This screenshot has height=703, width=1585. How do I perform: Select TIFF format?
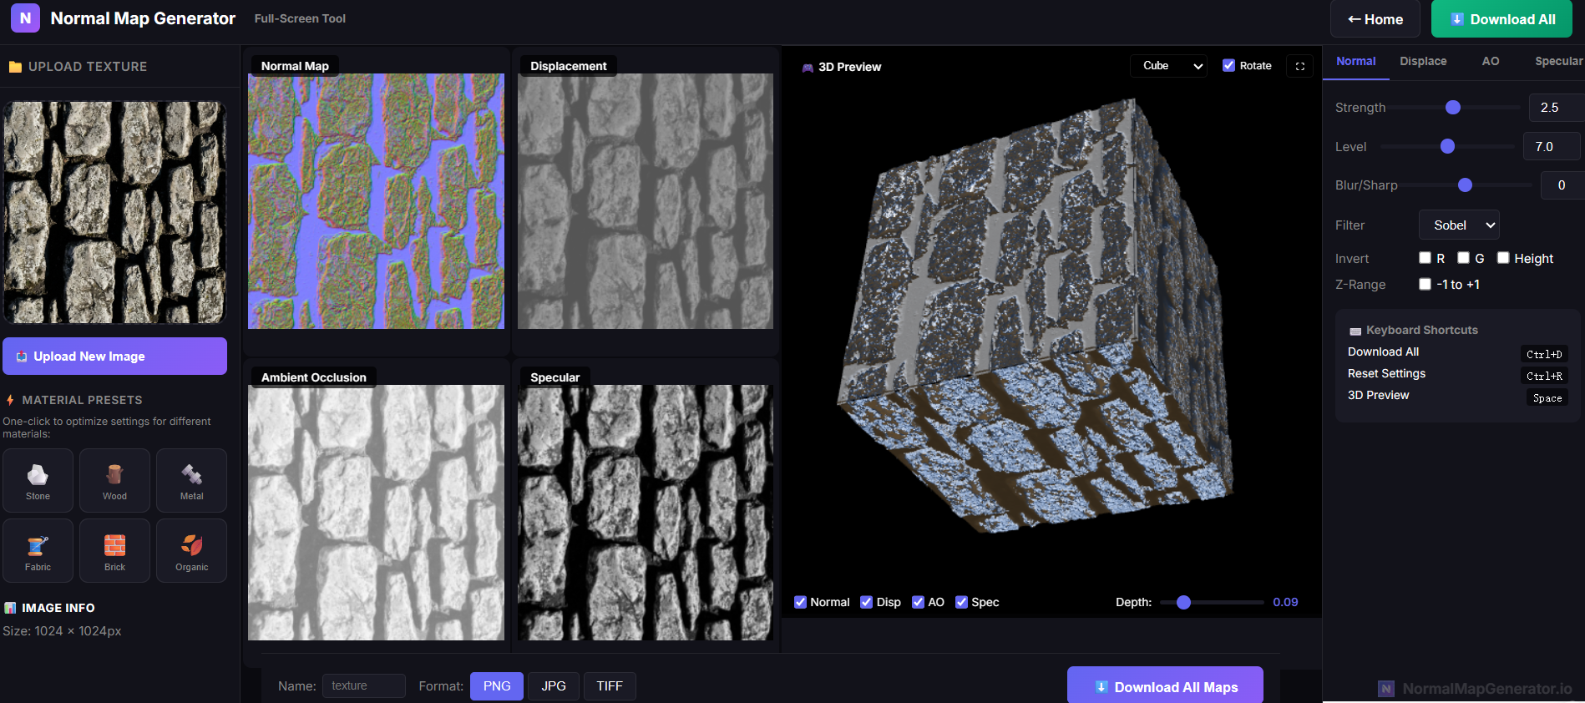pos(610,686)
